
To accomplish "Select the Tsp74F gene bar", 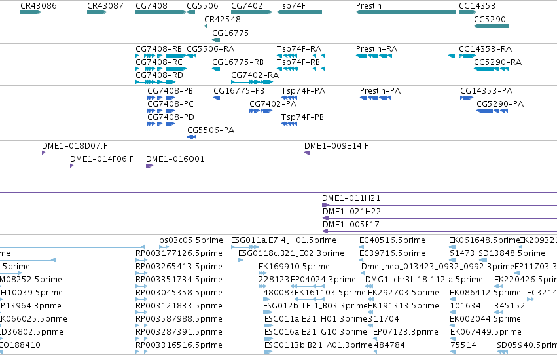I will [300, 12].
